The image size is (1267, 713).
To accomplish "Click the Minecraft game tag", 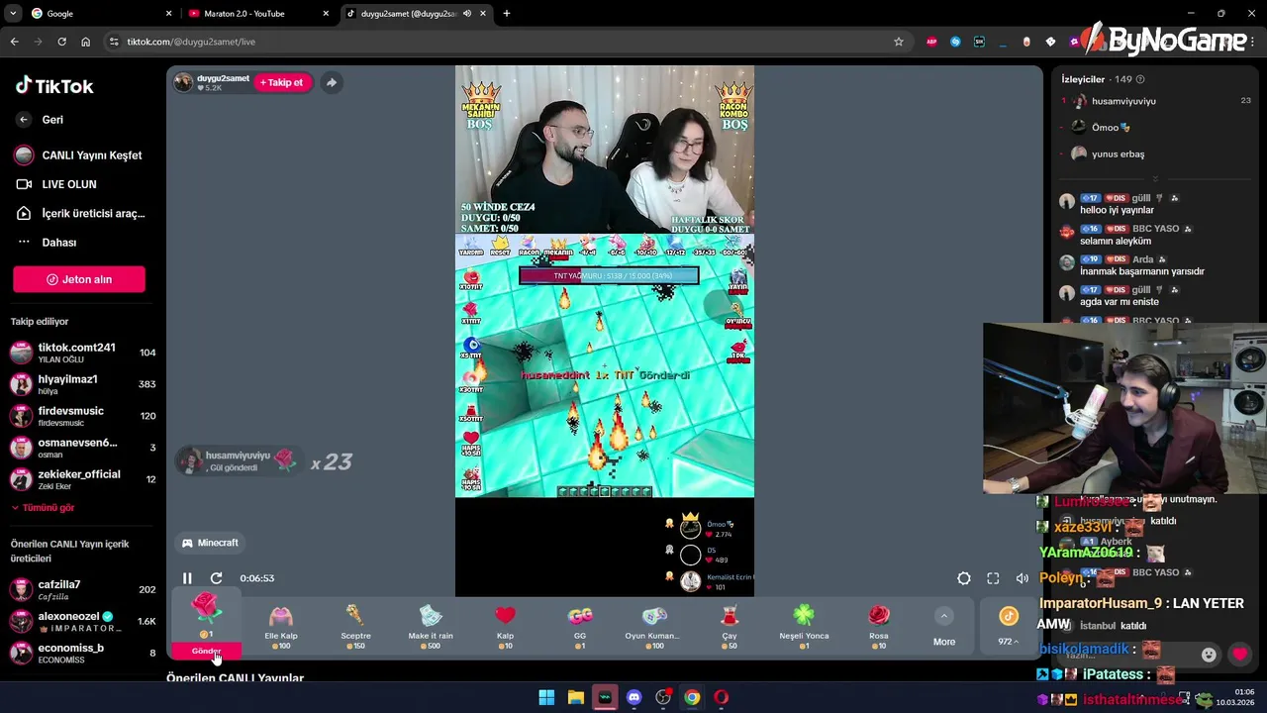I will [x=210, y=543].
